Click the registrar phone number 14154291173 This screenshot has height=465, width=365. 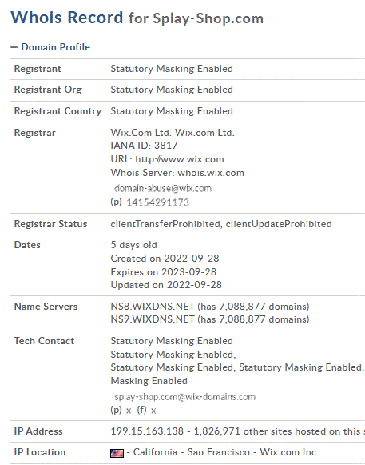point(157,202)
